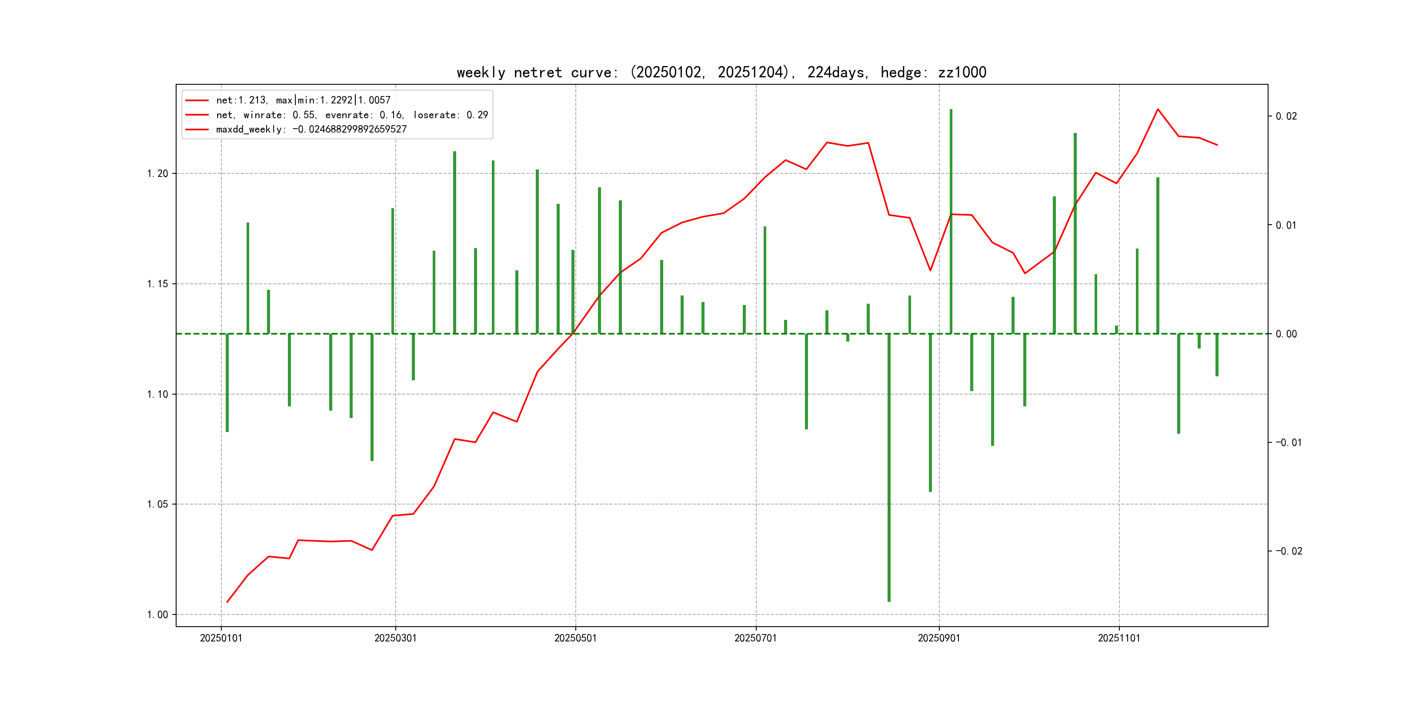
Task: Click the 1.00 left y-axis tick label
Action: [x=157, y=614]
